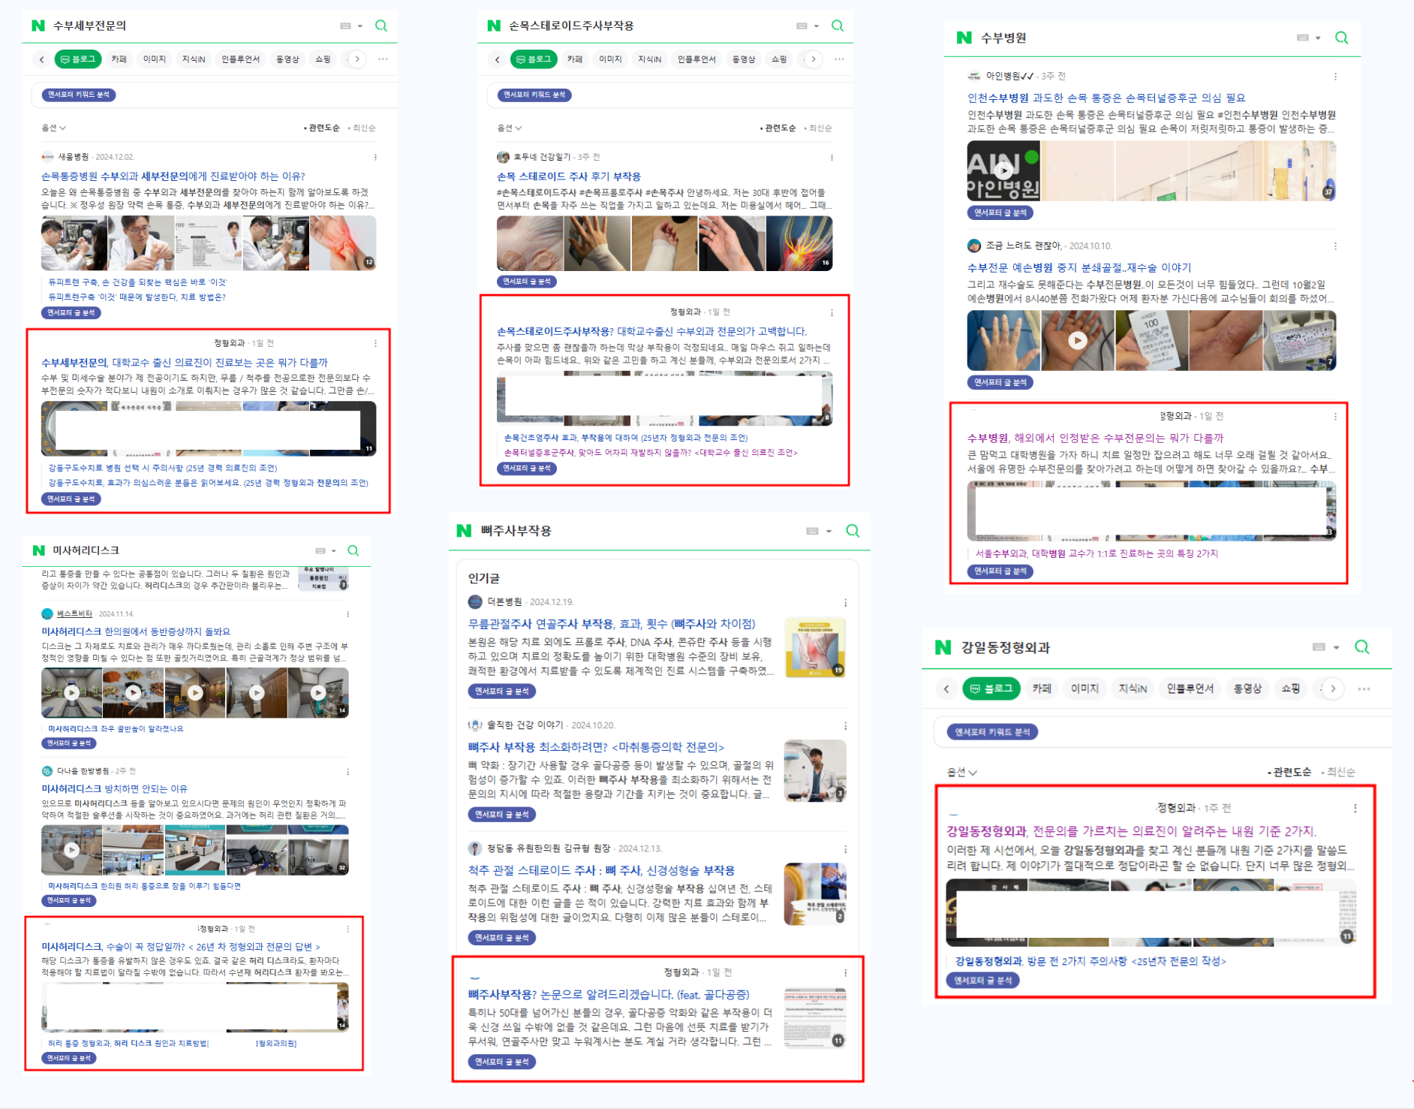Viewport: 1414px width, 1109px height.
Task: Select 관련도순 sort in 수부세부전문의 panel
Action: coord(323,128)
